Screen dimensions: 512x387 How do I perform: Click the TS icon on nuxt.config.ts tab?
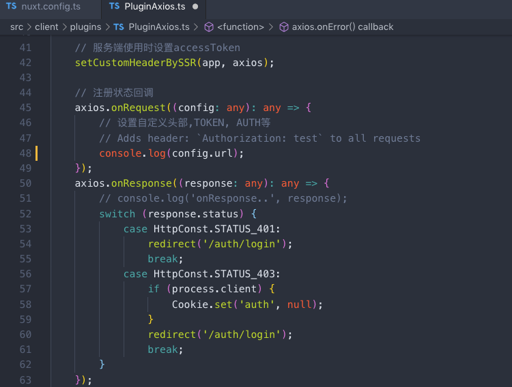tap(11, 6)
